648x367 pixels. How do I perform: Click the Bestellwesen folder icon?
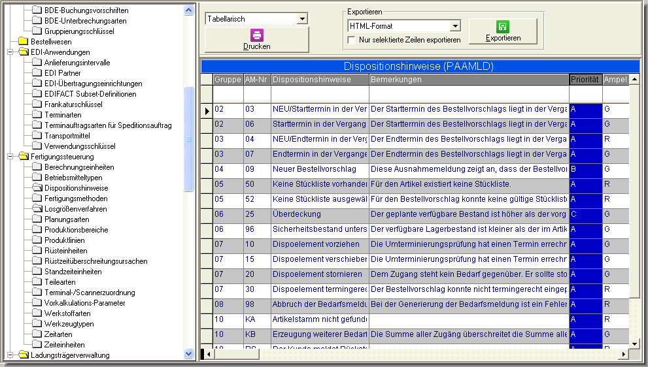click(23, 42)
